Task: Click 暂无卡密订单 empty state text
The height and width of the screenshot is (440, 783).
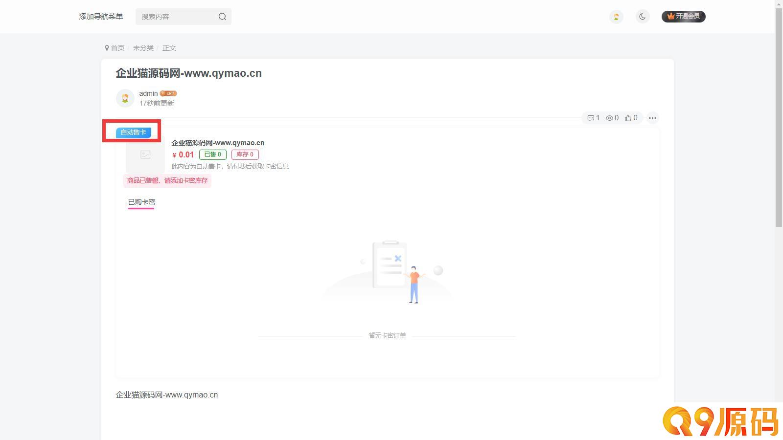Action: click(x=387, y=335)
